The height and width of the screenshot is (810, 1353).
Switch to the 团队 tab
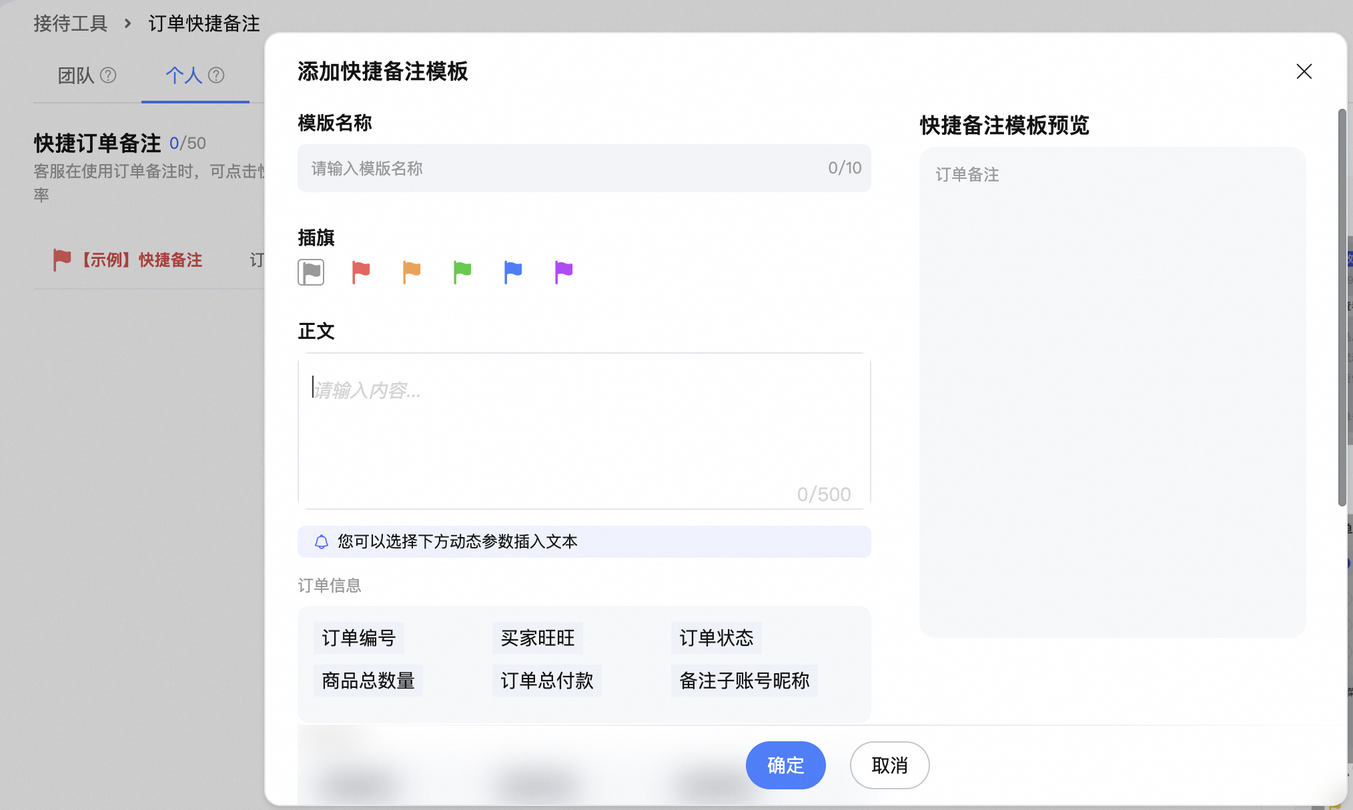click(75, 75)
